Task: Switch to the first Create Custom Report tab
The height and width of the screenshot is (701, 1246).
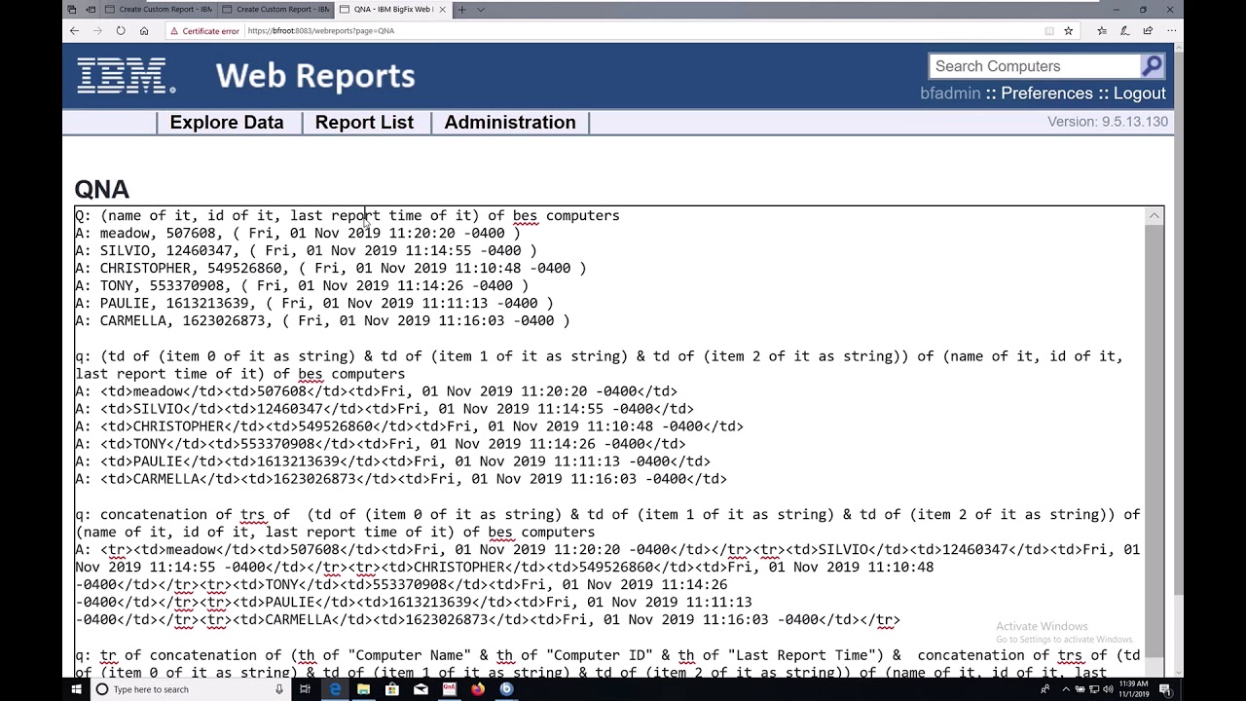Action: click(x=158, y=9)
